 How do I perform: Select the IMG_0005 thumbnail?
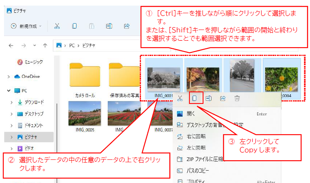pyautogui.click(x=85, y=114)
